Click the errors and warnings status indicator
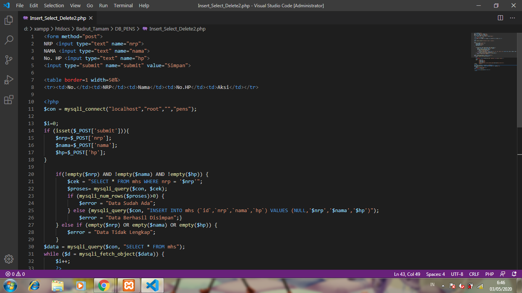 [15, 274]
